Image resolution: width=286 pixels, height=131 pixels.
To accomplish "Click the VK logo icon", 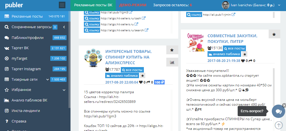I will click(x=7, y=48).
